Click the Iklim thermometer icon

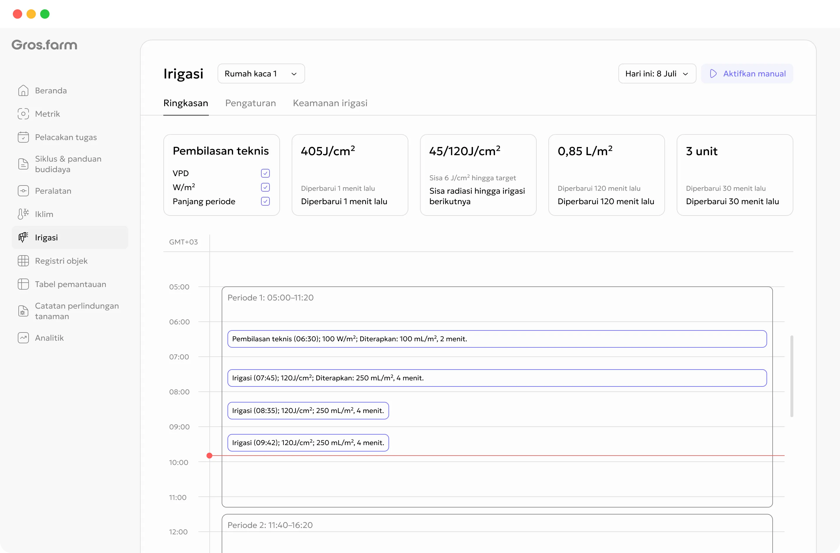(x=23, y=214)
